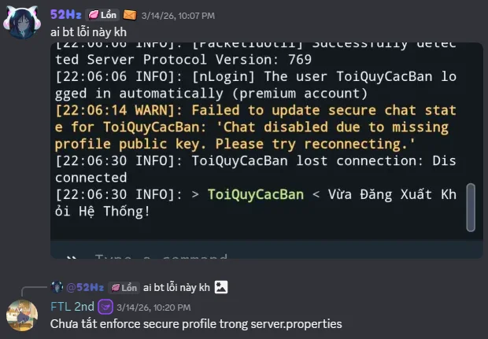The image size is (488, 339).
Task: Click the console scrollbar in the screenshot
Action: pyautogui.click(x=471, y=208)
